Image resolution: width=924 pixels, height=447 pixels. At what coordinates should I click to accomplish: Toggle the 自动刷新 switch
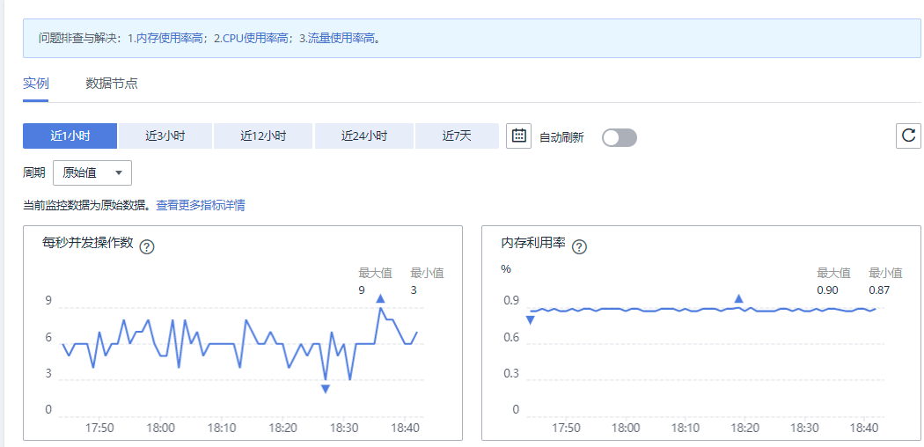click(x=619, y=137)
